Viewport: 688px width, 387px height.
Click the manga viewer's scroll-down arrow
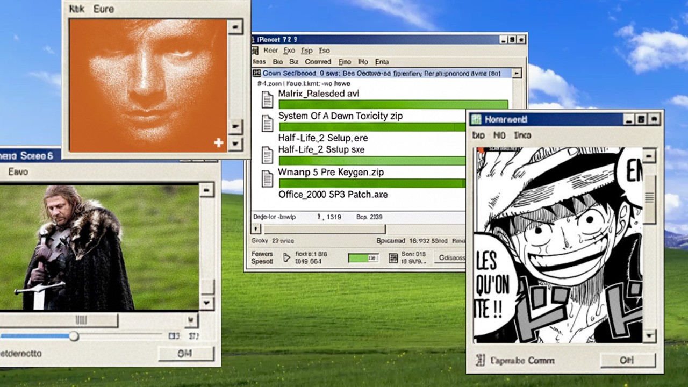649,336
